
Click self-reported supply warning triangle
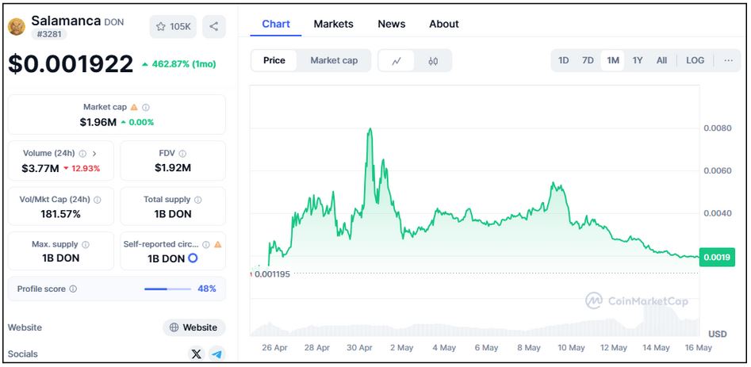tap(217, 244)
